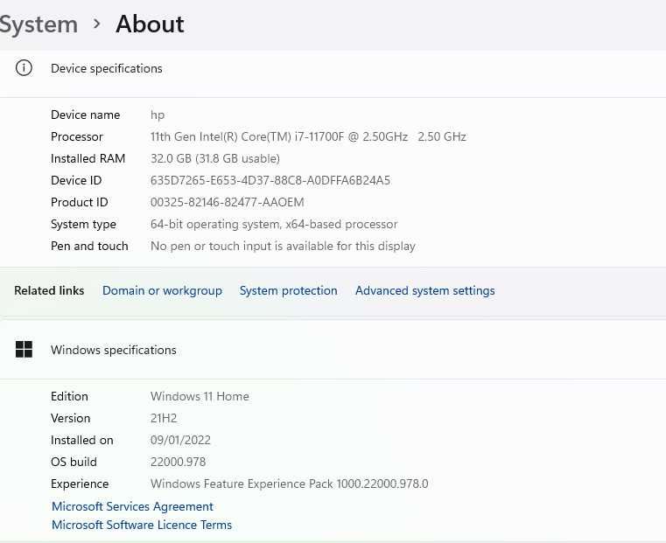Screen dimensions: 666x543
Task: Click the breadcrumb chevron between System and About
Action: 97,24
